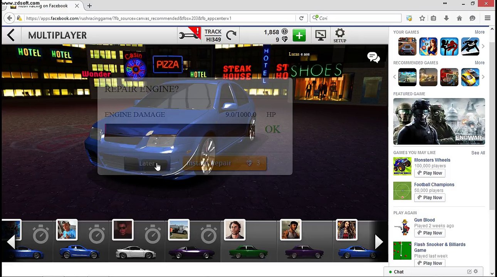The image size is (497, 277).
Task: Open the monitor display icon in game header
Action: (x=321, y=35)
